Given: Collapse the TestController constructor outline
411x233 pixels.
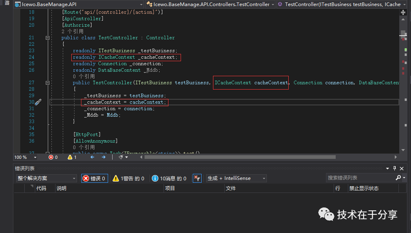Looking at the screenshot, I should click(x=47, y=83).
